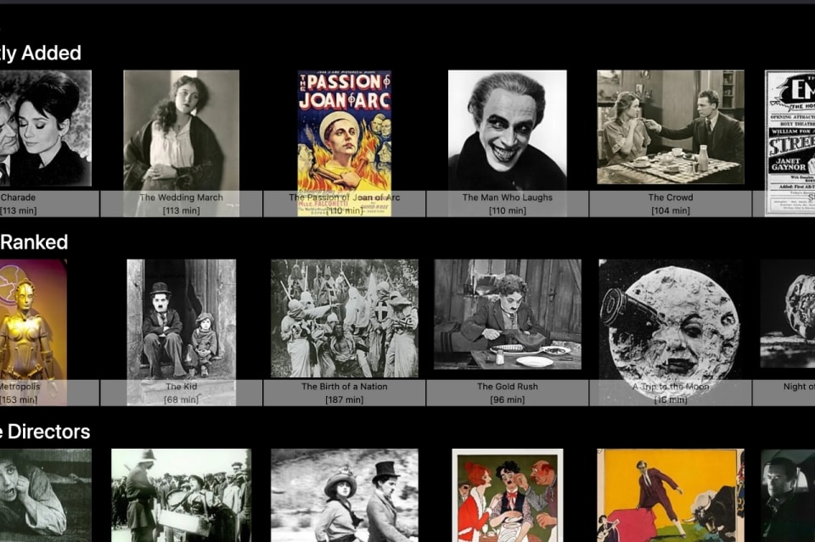Click the Recently Added section heading
The image size is (815, 542).
(41, 53)
